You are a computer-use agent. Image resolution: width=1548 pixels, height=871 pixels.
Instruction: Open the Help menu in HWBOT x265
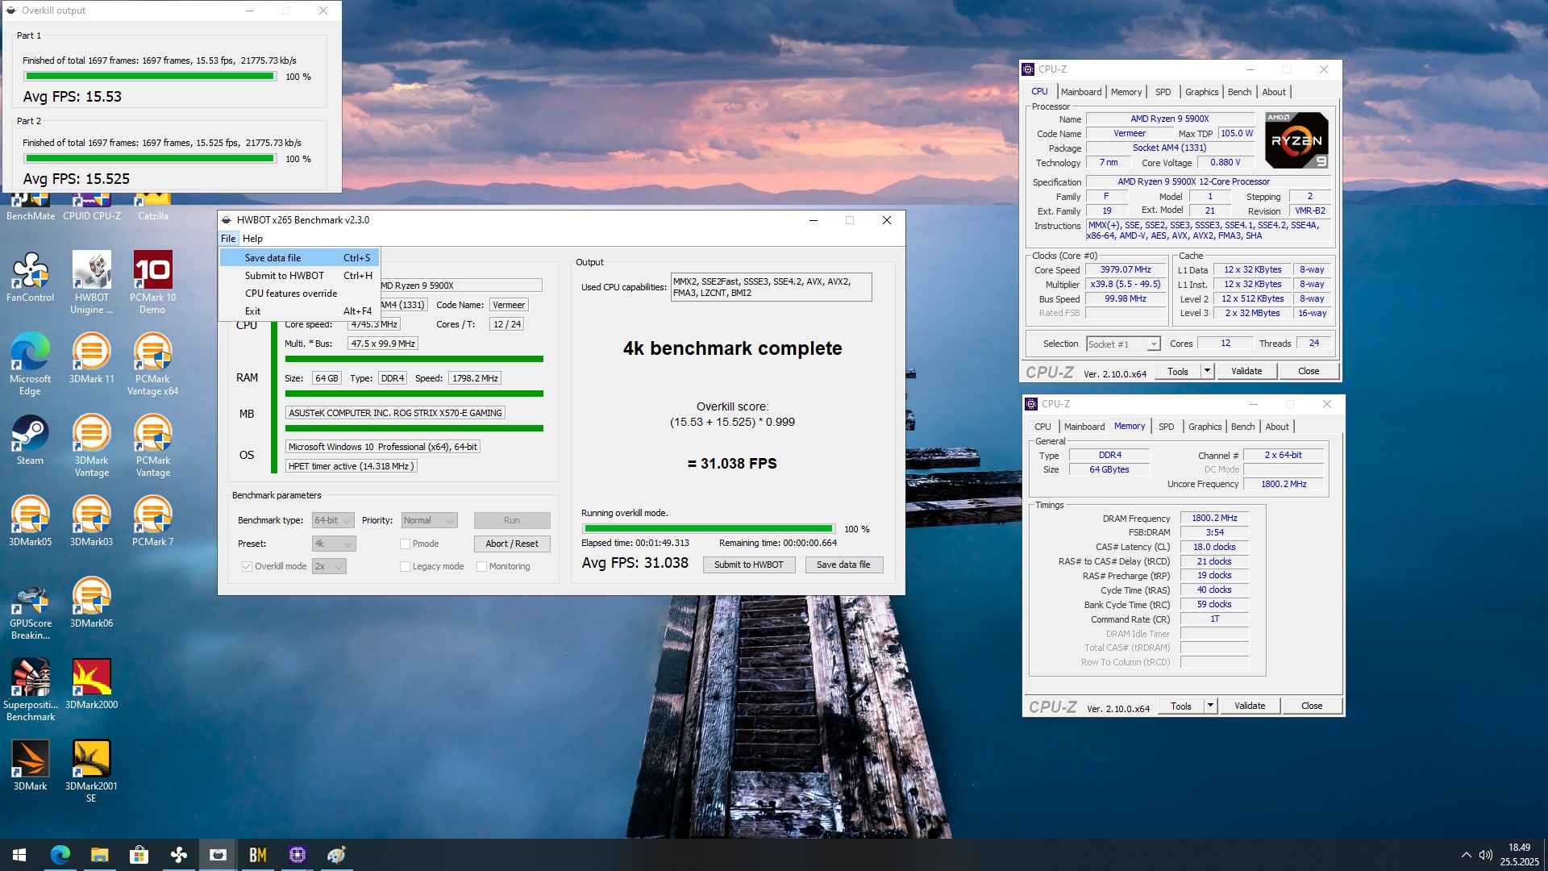pyautogui.click(x=252, y=239)
